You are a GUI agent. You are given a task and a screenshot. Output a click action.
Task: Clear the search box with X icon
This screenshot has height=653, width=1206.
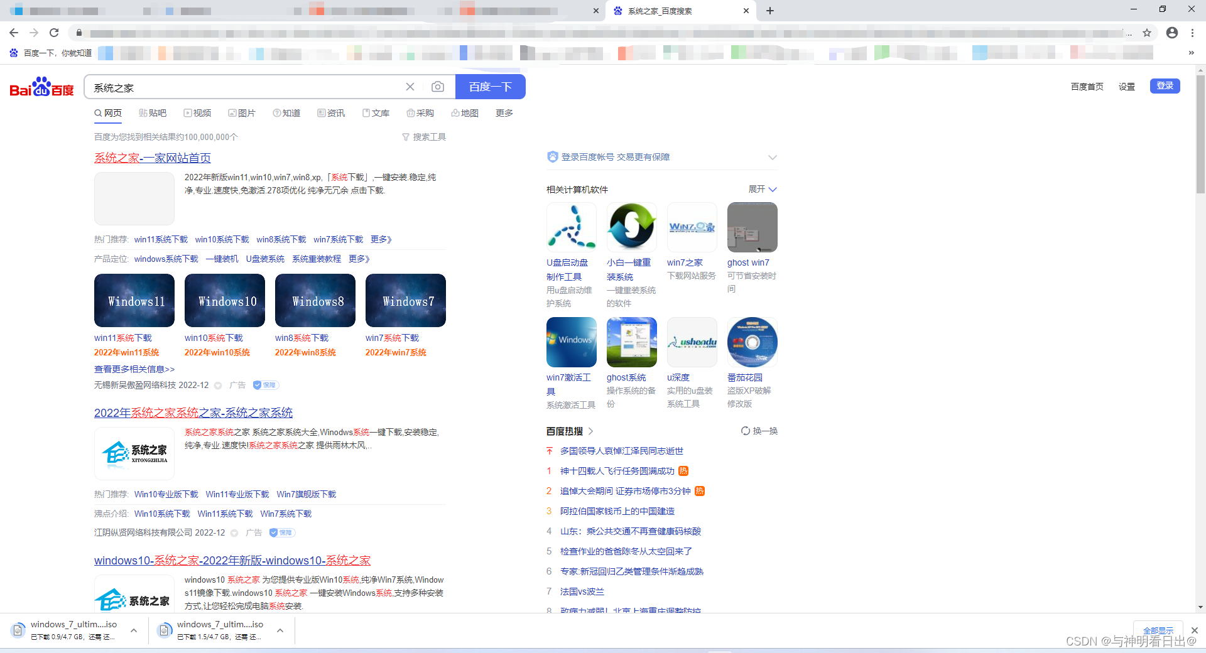tap(410, 87)
